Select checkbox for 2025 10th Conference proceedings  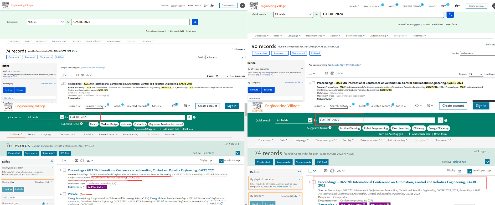(65, 84)
